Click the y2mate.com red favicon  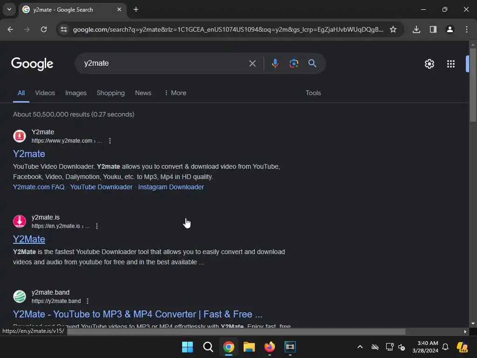pos(20,136)
